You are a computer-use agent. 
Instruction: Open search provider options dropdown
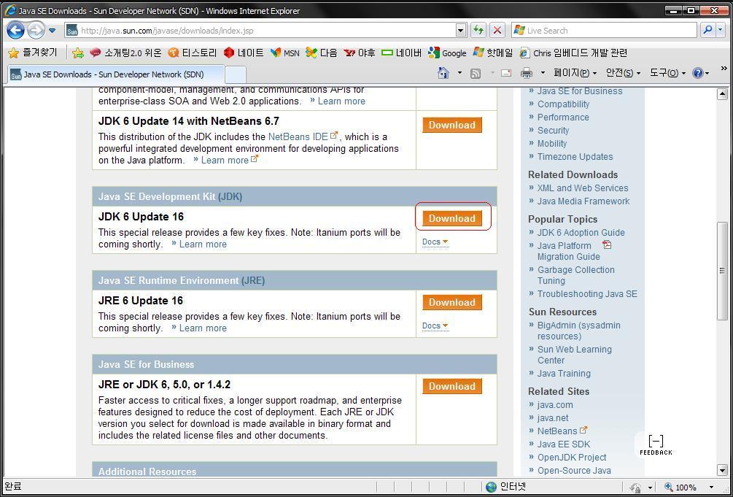[721, 31]
